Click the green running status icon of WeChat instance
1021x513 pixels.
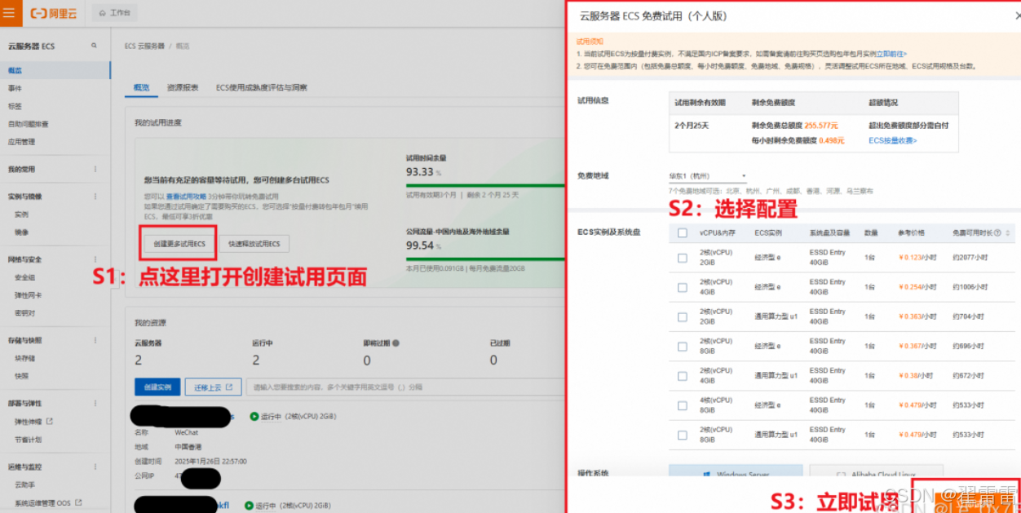pyautogui.click(x=254, y=417)
